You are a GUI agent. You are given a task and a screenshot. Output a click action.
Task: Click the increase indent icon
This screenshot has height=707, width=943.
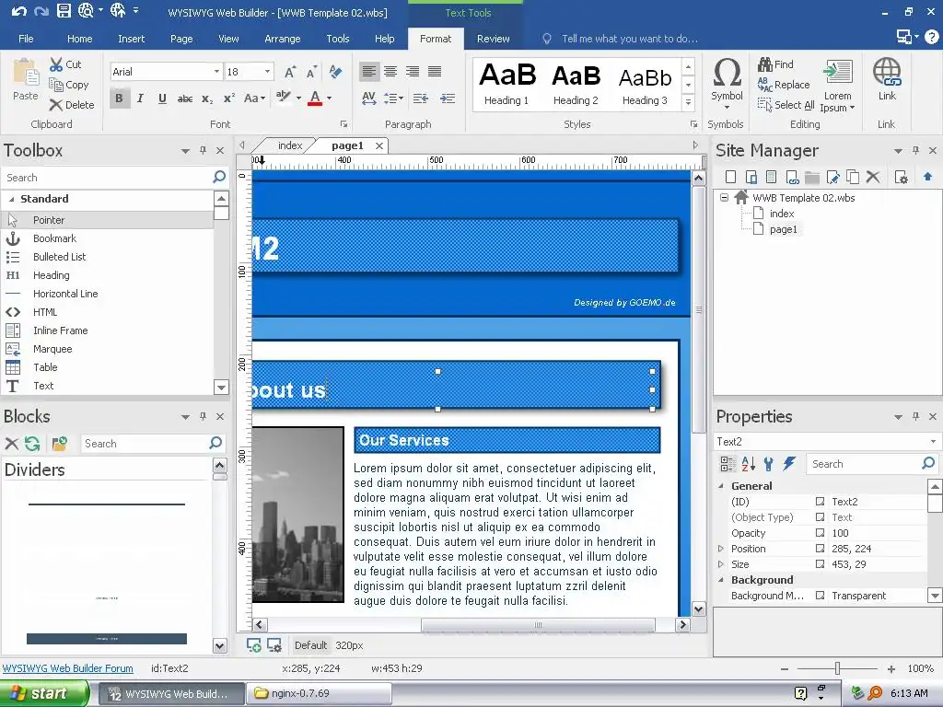coord(448,98)
